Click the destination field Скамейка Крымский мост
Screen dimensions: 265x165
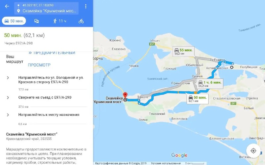pyautogui.click(x=49, y=11)
